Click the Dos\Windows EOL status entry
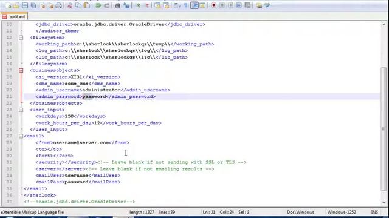Image resolution: width=389 pixels, height=218 pixels. pos(300,212)
